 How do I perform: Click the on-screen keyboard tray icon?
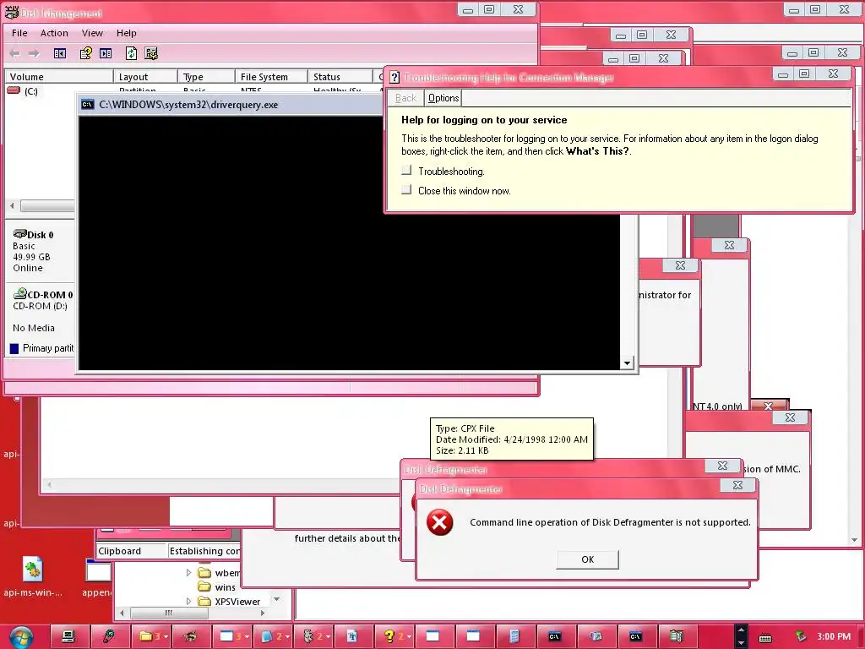pyautogui.click(x=765, y=637)
